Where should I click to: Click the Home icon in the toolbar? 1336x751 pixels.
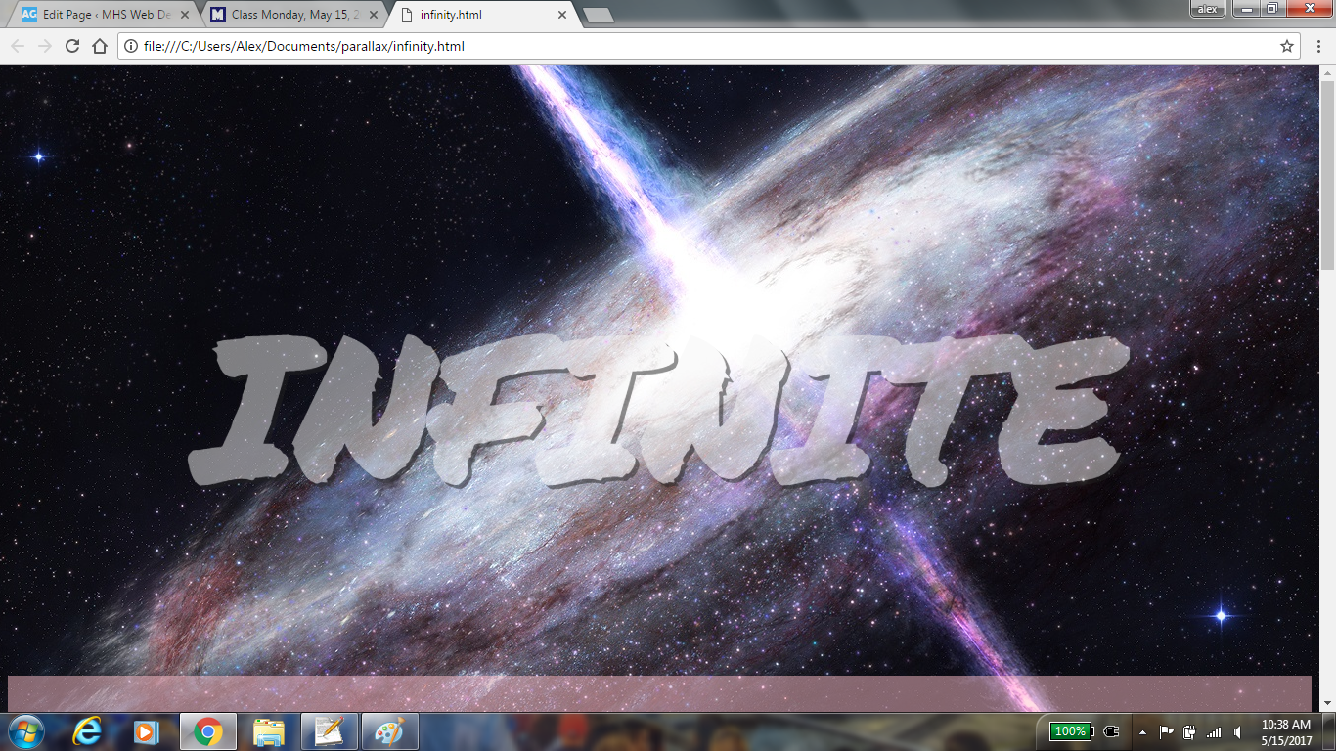[x=99, y=46]
